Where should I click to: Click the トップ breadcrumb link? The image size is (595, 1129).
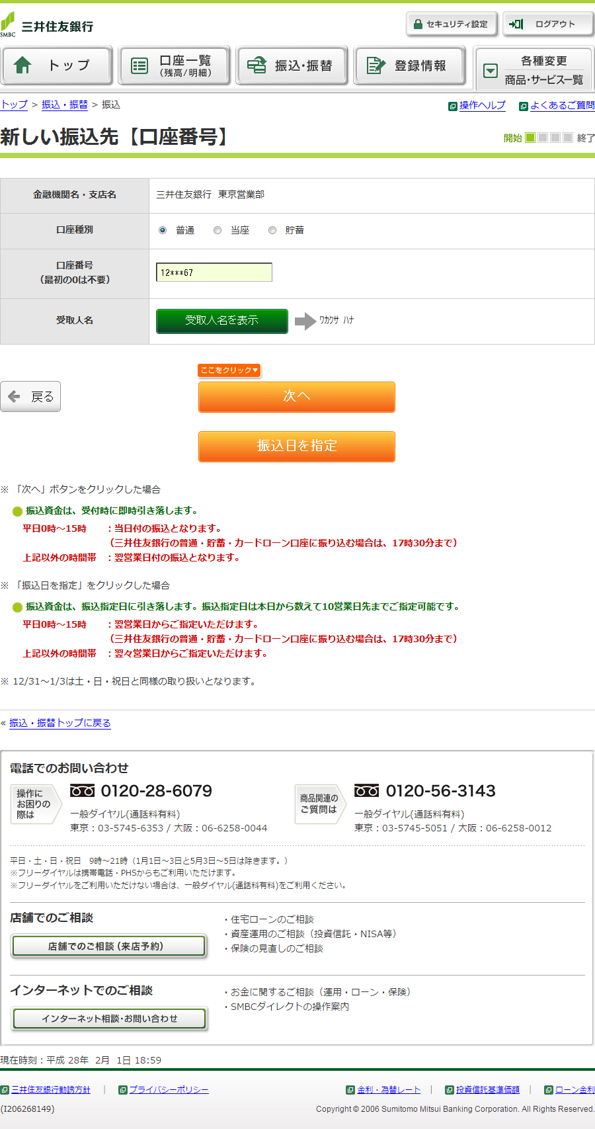[14, 105]
